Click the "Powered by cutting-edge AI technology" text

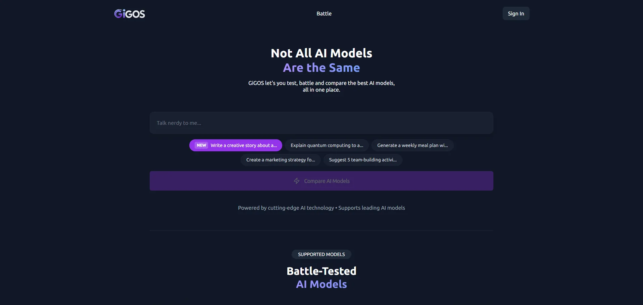coord(286,208)
